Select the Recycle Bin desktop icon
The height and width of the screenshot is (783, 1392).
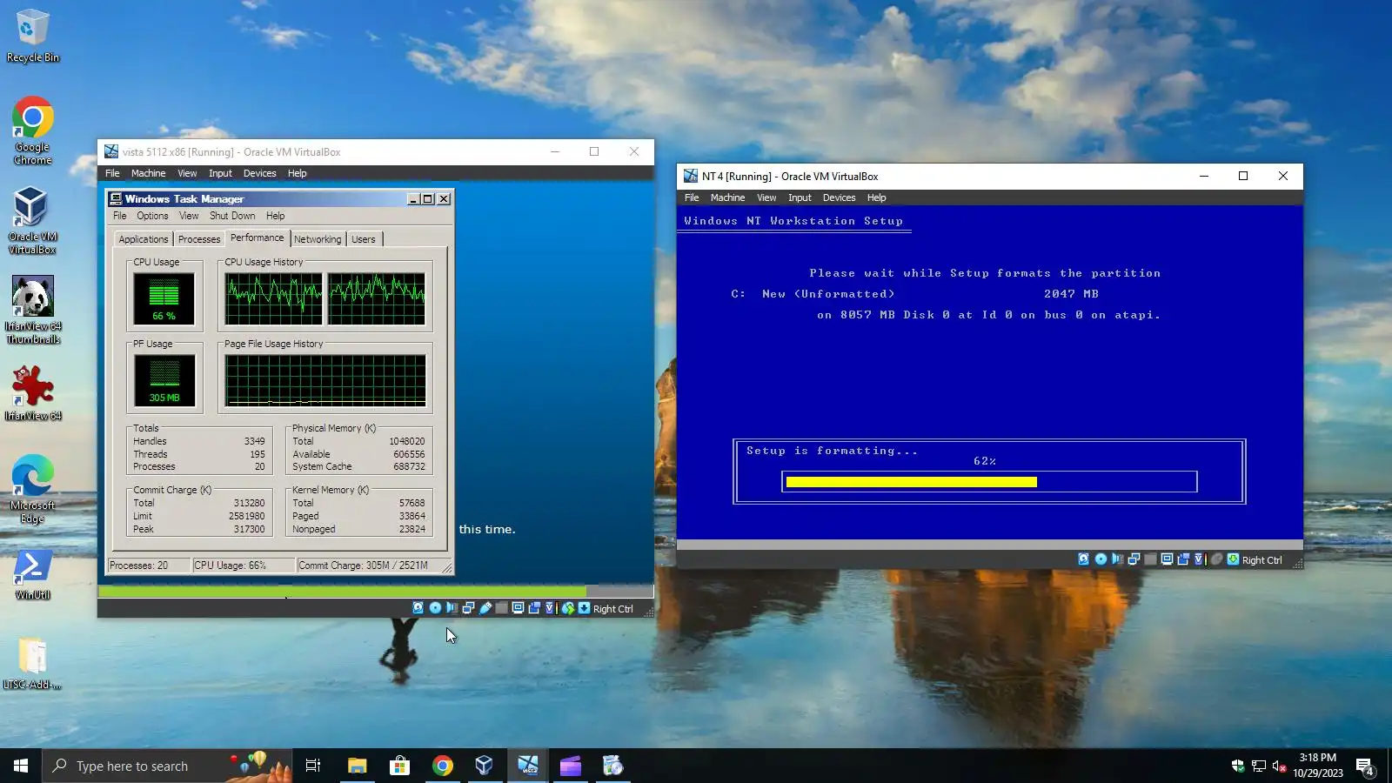click(33, 36)
